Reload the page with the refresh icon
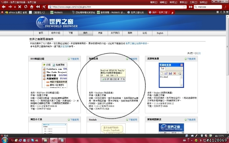Screen dimensions: 229x143 [x=26, y=7]
